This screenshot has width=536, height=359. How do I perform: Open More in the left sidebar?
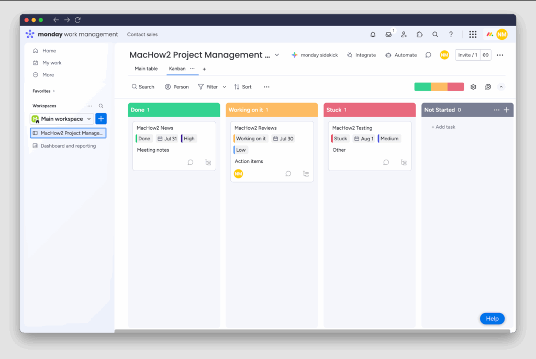43,75
